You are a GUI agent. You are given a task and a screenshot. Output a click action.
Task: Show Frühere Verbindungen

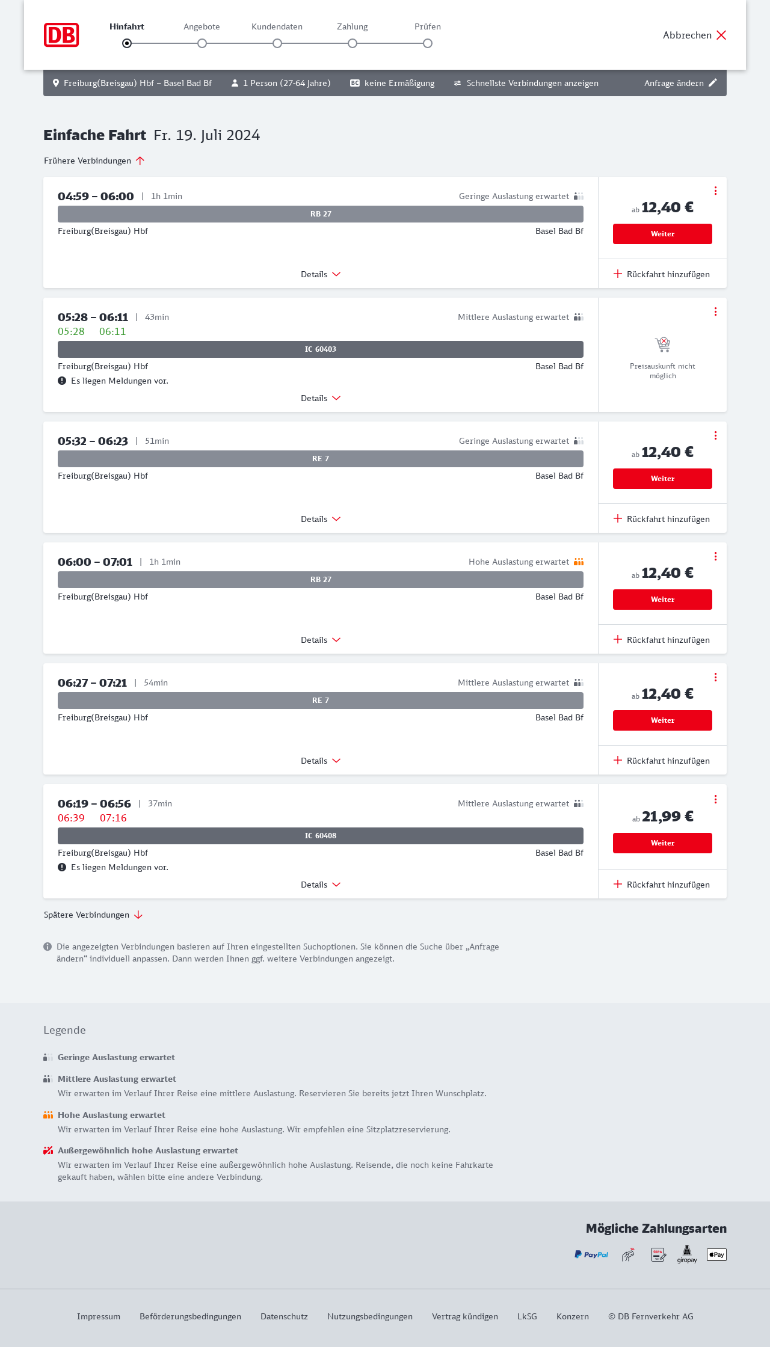(94, 161)
